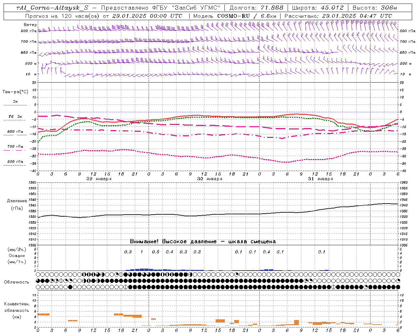Click the Конвективн. облачность (км) label

pos(17,310)
